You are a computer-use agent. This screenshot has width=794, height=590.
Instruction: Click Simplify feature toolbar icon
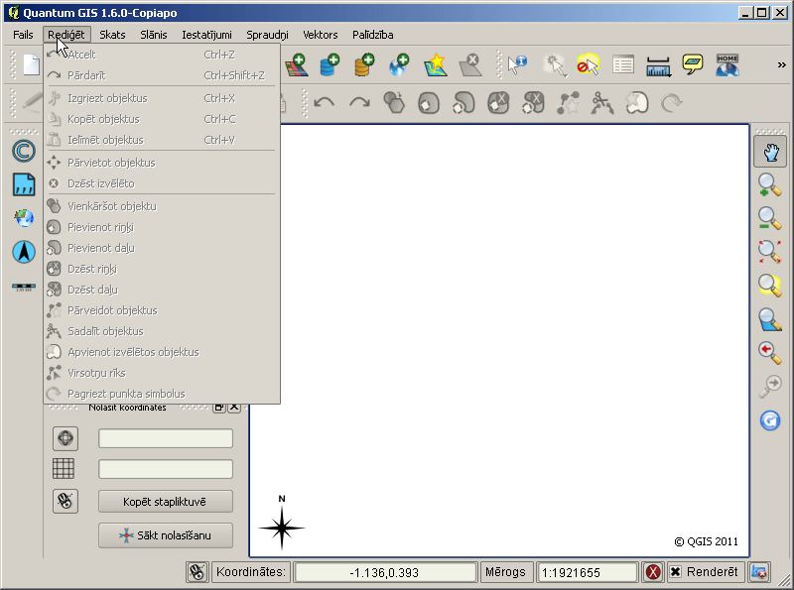[394, 103]
